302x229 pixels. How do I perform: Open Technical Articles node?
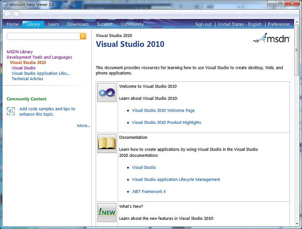pos(27,79)
